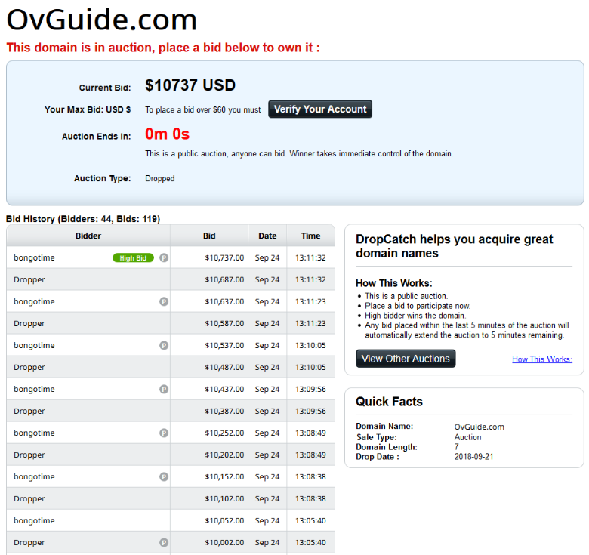The image size is (589, 555).
Task: Click proxy bid icon in $10,152.00 row
Action: coord(164,476)
